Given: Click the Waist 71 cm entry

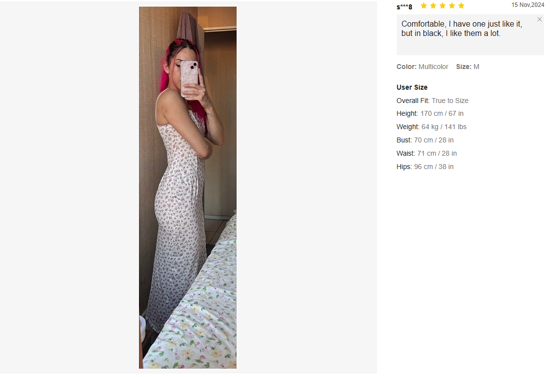Looking at the screenshot, I should click(426, 153).
